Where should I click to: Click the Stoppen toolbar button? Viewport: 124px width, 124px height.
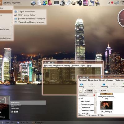click(x=114, y=85)
